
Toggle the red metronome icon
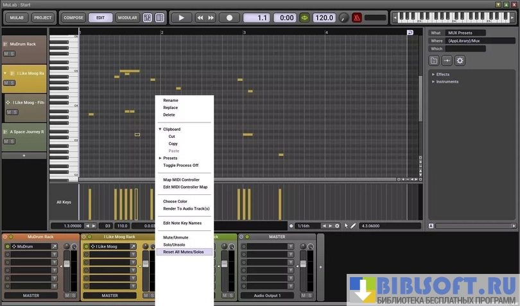pos(356,17)
